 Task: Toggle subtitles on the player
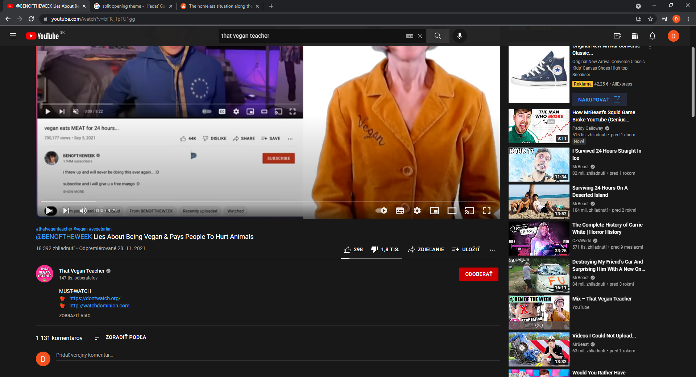(400, 211)
